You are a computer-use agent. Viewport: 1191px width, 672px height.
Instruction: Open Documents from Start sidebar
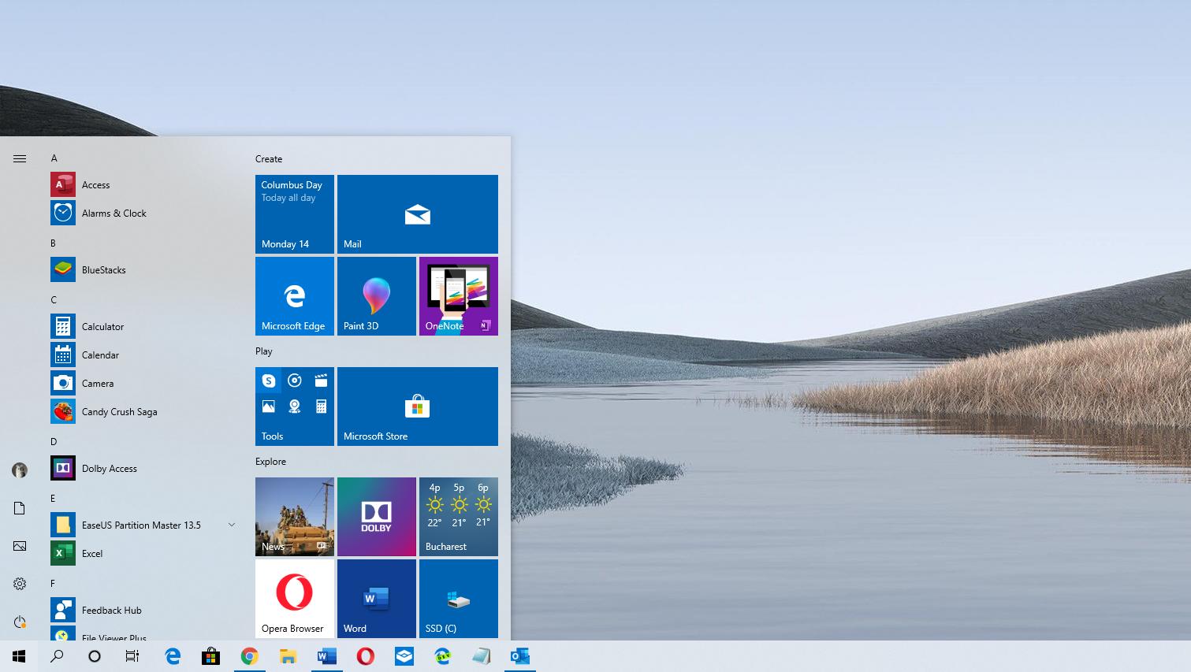click(20, 508)
